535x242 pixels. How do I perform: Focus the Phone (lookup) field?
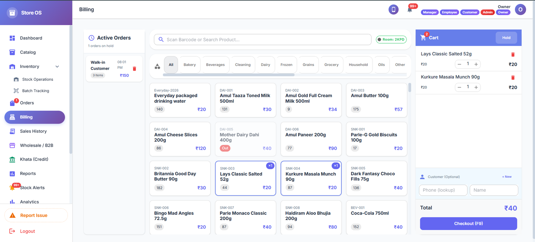point(443,190)
